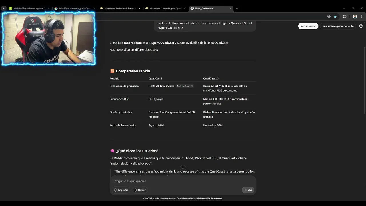The height and width of the screenshot is (206, 366).
Task: Click the Iluminación RGB row label
Action: click(120, 99)
